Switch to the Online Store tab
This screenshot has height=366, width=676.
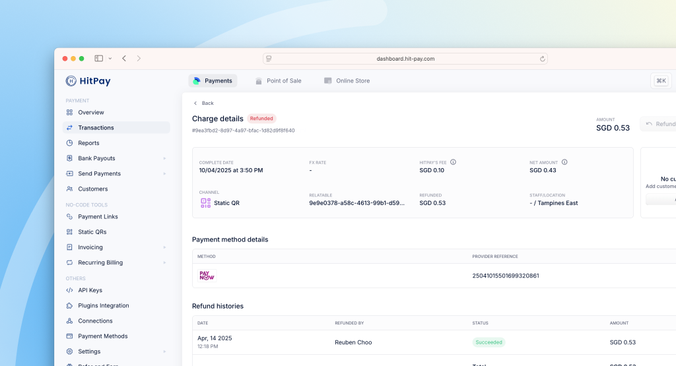tap(347, 80)
